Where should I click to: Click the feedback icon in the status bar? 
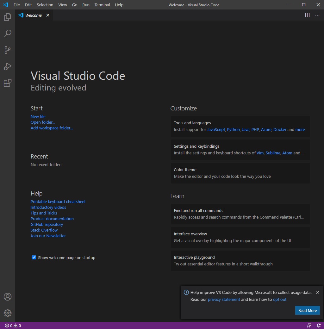pyautogui.click(x=309, y=326)
